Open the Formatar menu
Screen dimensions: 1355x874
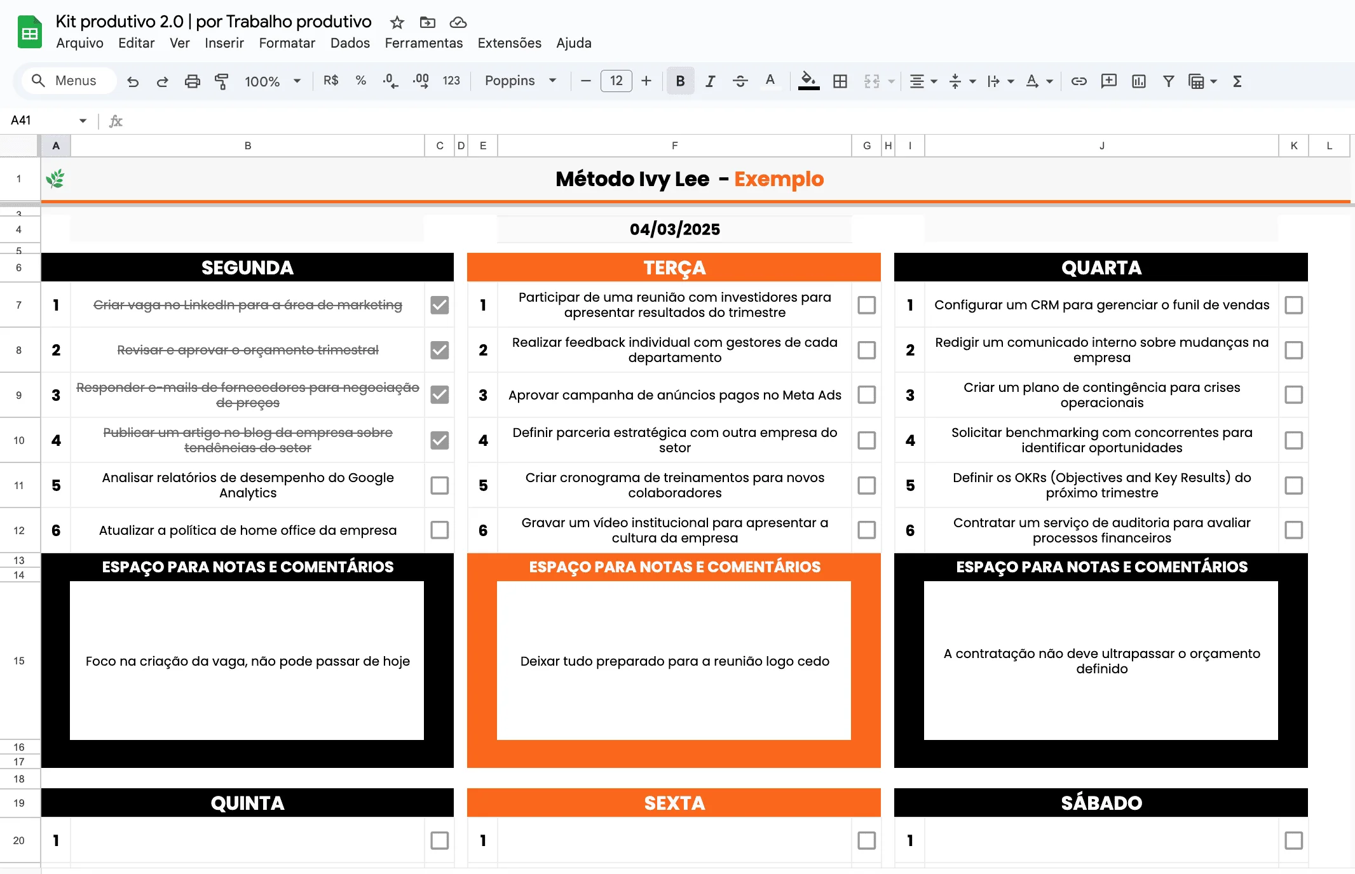287,43
